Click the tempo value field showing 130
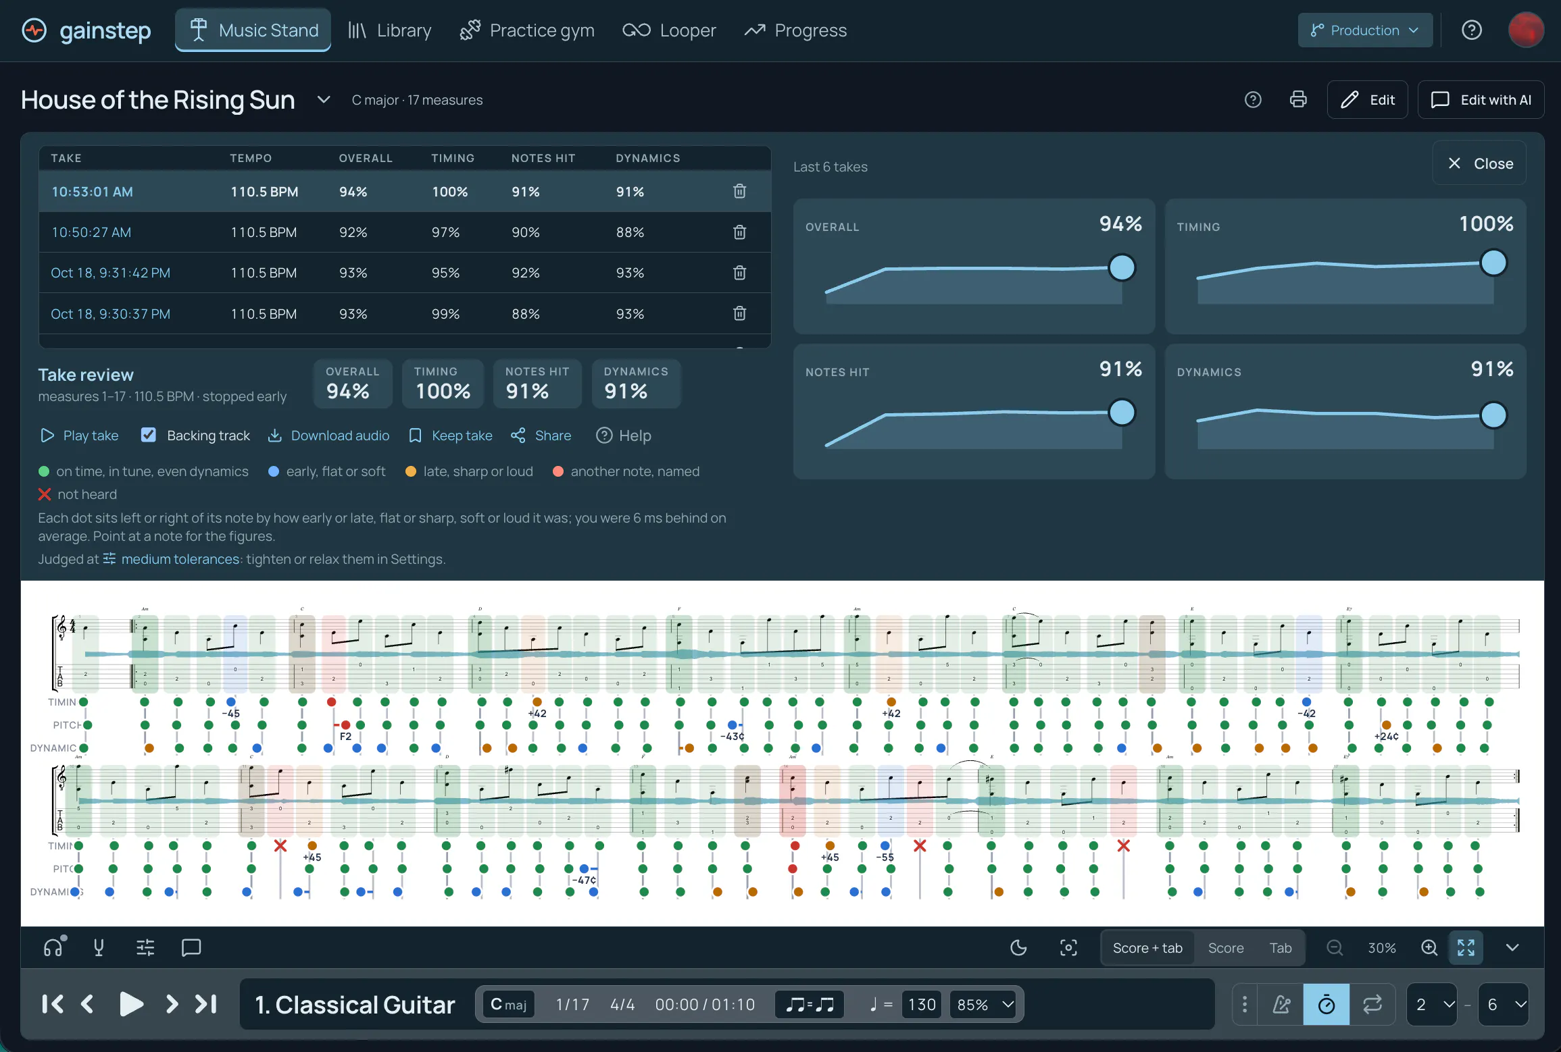 click(x=921, y=1004)
